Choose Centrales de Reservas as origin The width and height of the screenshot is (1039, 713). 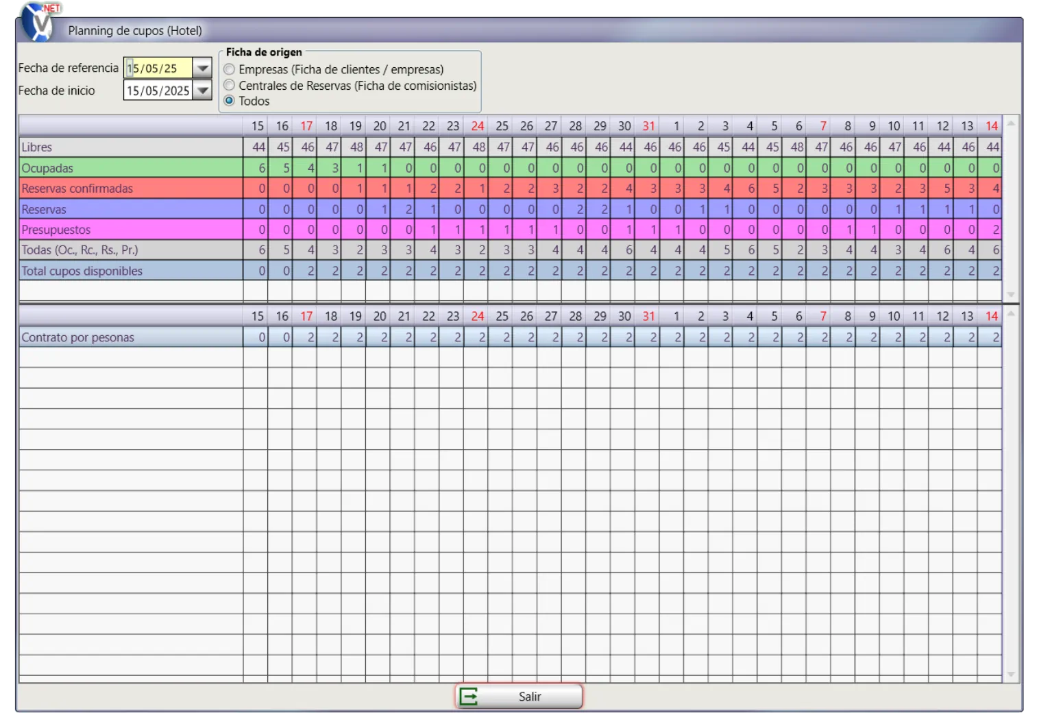tap(230, 85)
